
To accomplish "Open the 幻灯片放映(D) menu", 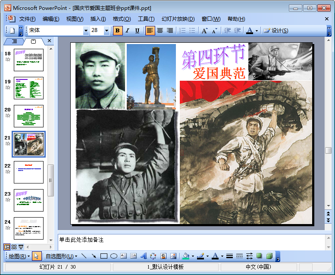I will click(x=178, y=19).
